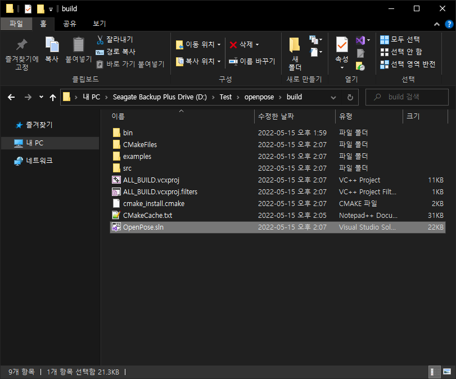Viewport: 456px width, 379px height.
Task: Go back with the left arrow
Action: tap(11, 97)
